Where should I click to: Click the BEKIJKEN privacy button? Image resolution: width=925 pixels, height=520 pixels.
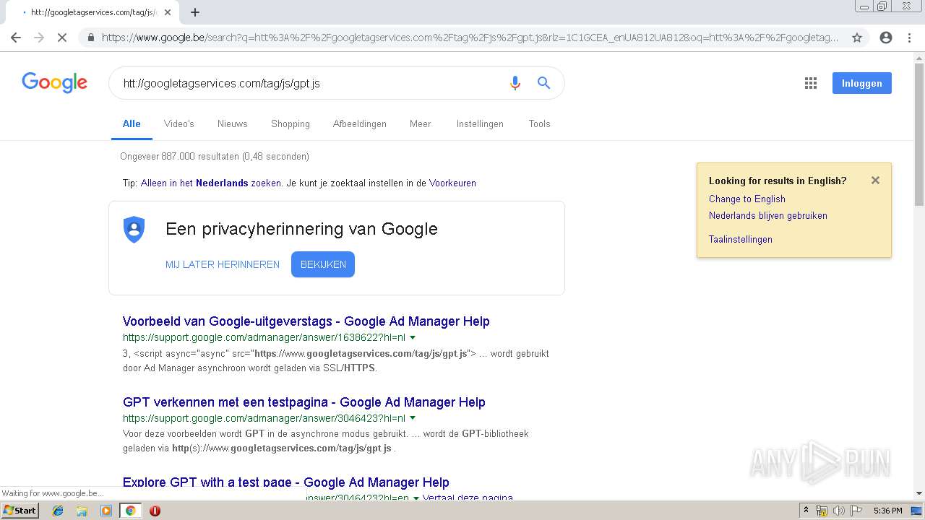pos(323,264)
